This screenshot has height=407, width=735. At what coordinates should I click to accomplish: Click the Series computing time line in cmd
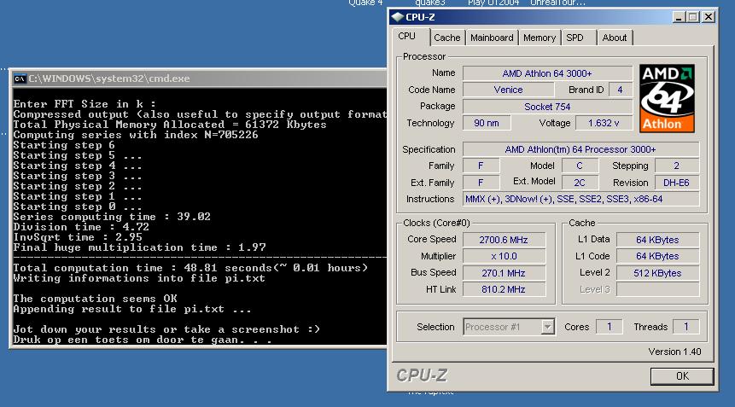(112, 217)
